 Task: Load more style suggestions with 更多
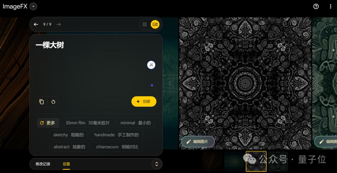point(48,123)
